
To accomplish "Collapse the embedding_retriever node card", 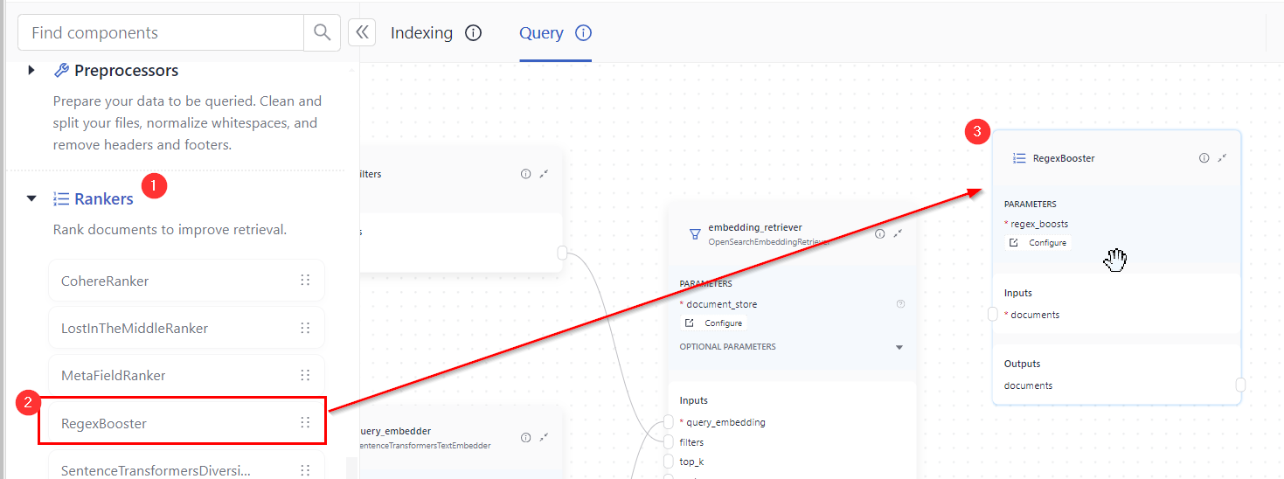I will pos(898,233).
